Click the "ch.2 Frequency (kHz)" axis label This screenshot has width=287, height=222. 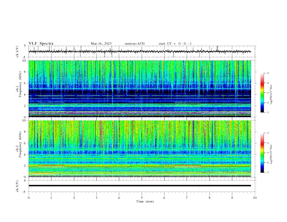19,144
